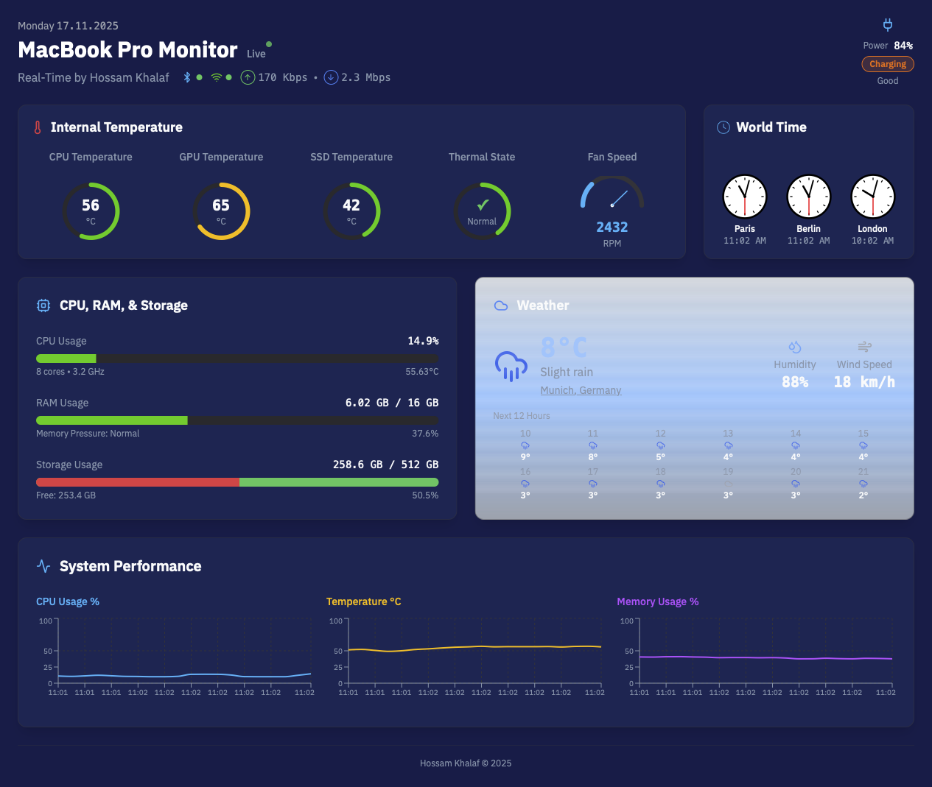Click the clock icon in World Time header
The height and width of the screenshot is (787, 932).
(723, 127)
